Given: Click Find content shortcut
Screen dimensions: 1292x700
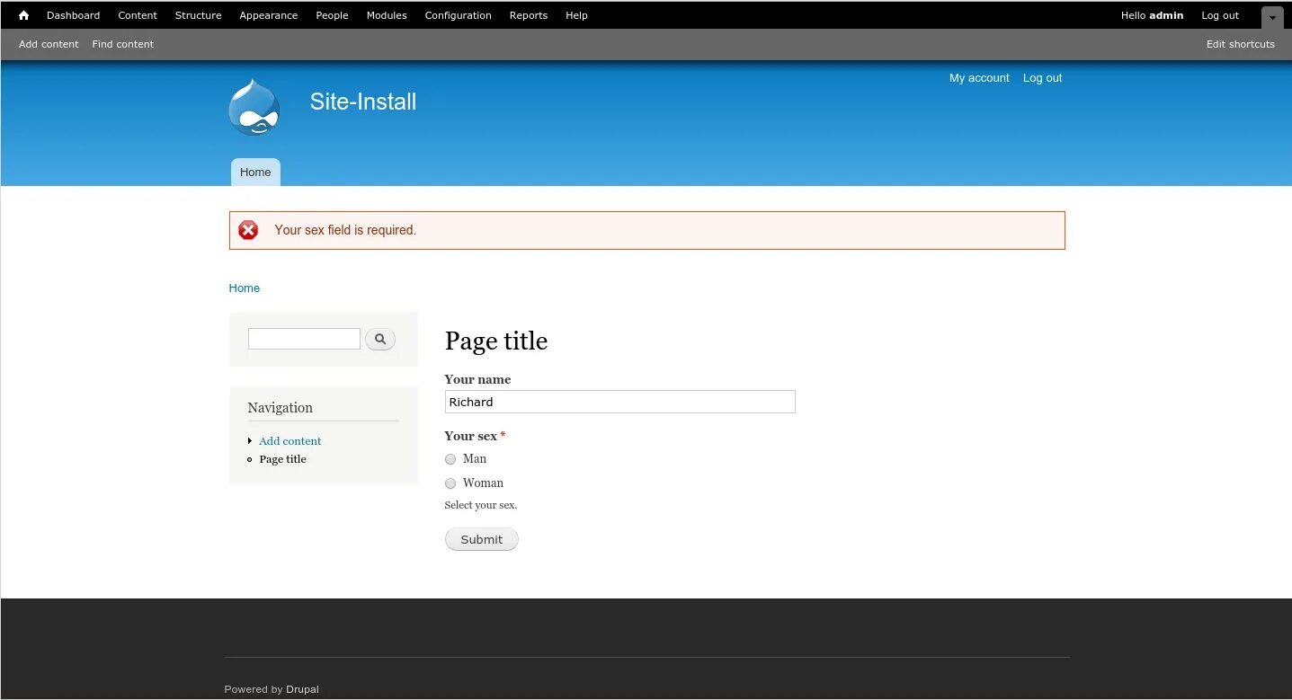Looking at the screenshot, I should (x=123, y=44).
